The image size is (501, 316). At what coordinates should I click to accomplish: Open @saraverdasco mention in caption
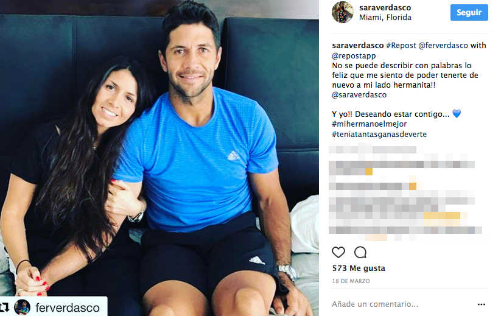pos(359,94)
